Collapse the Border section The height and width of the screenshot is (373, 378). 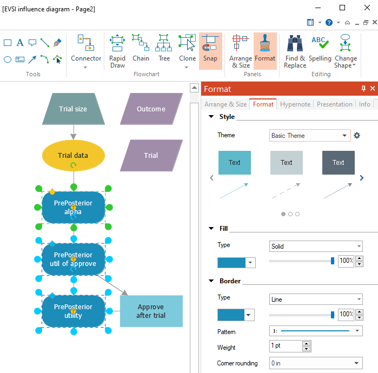211,281
